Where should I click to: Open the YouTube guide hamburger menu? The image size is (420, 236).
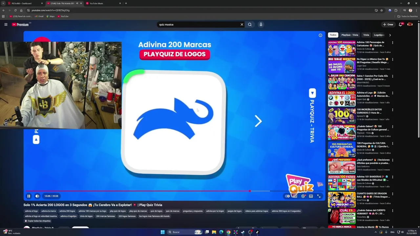[6, 25]
